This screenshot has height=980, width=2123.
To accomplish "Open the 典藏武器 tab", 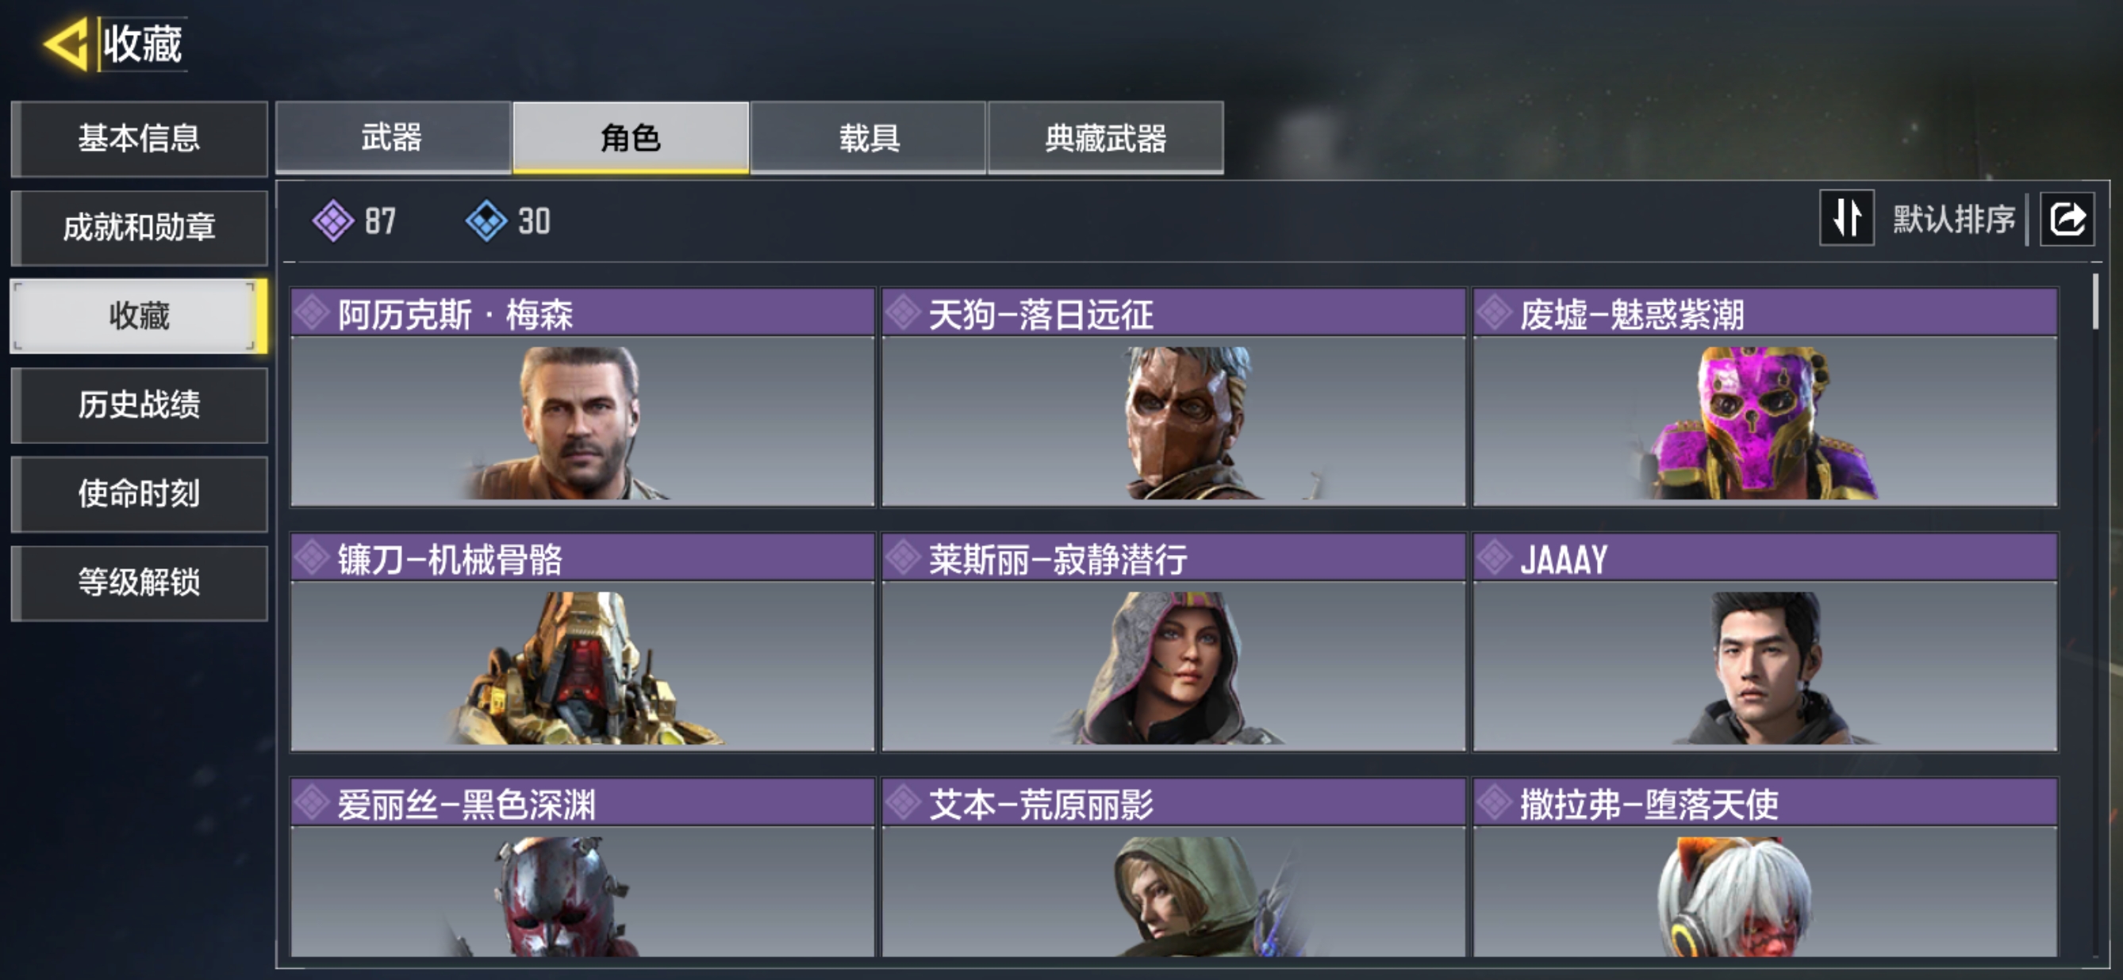I will pos(1105,136).
